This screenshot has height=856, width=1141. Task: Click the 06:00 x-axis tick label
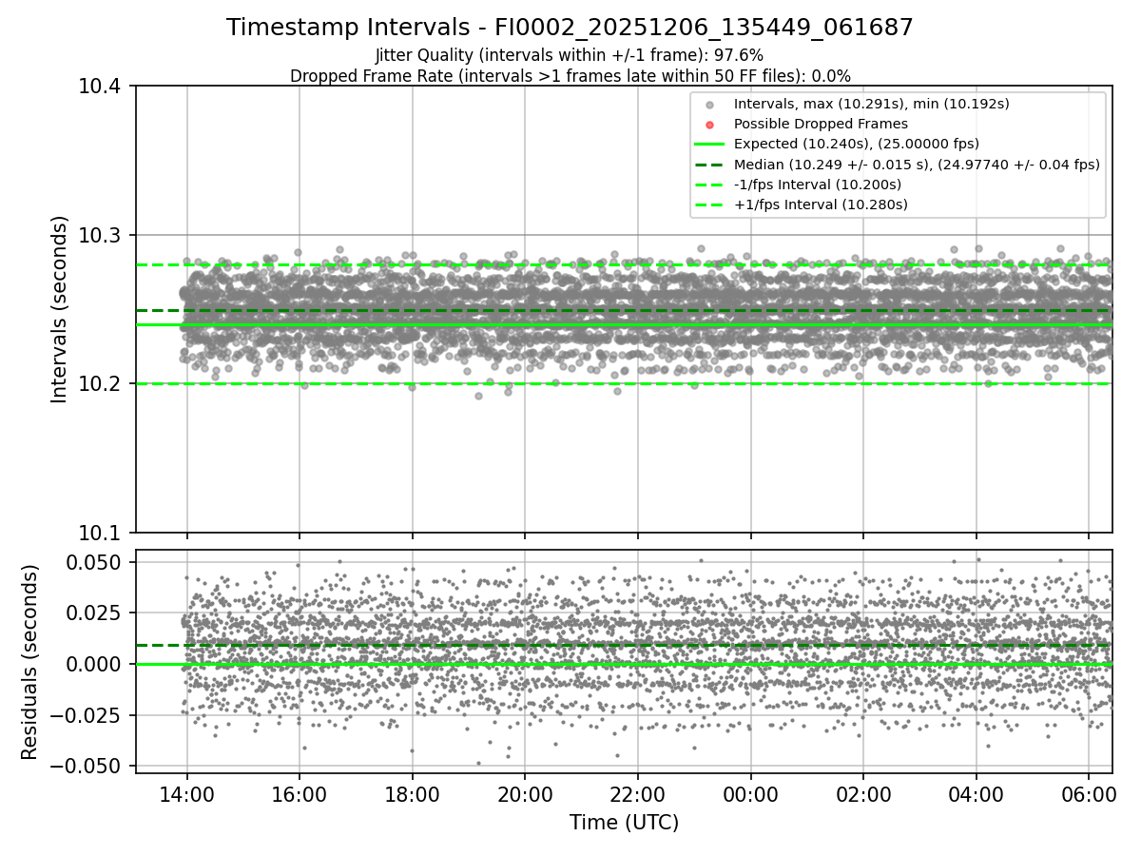pyautogui.click(x=1088, y=793)
